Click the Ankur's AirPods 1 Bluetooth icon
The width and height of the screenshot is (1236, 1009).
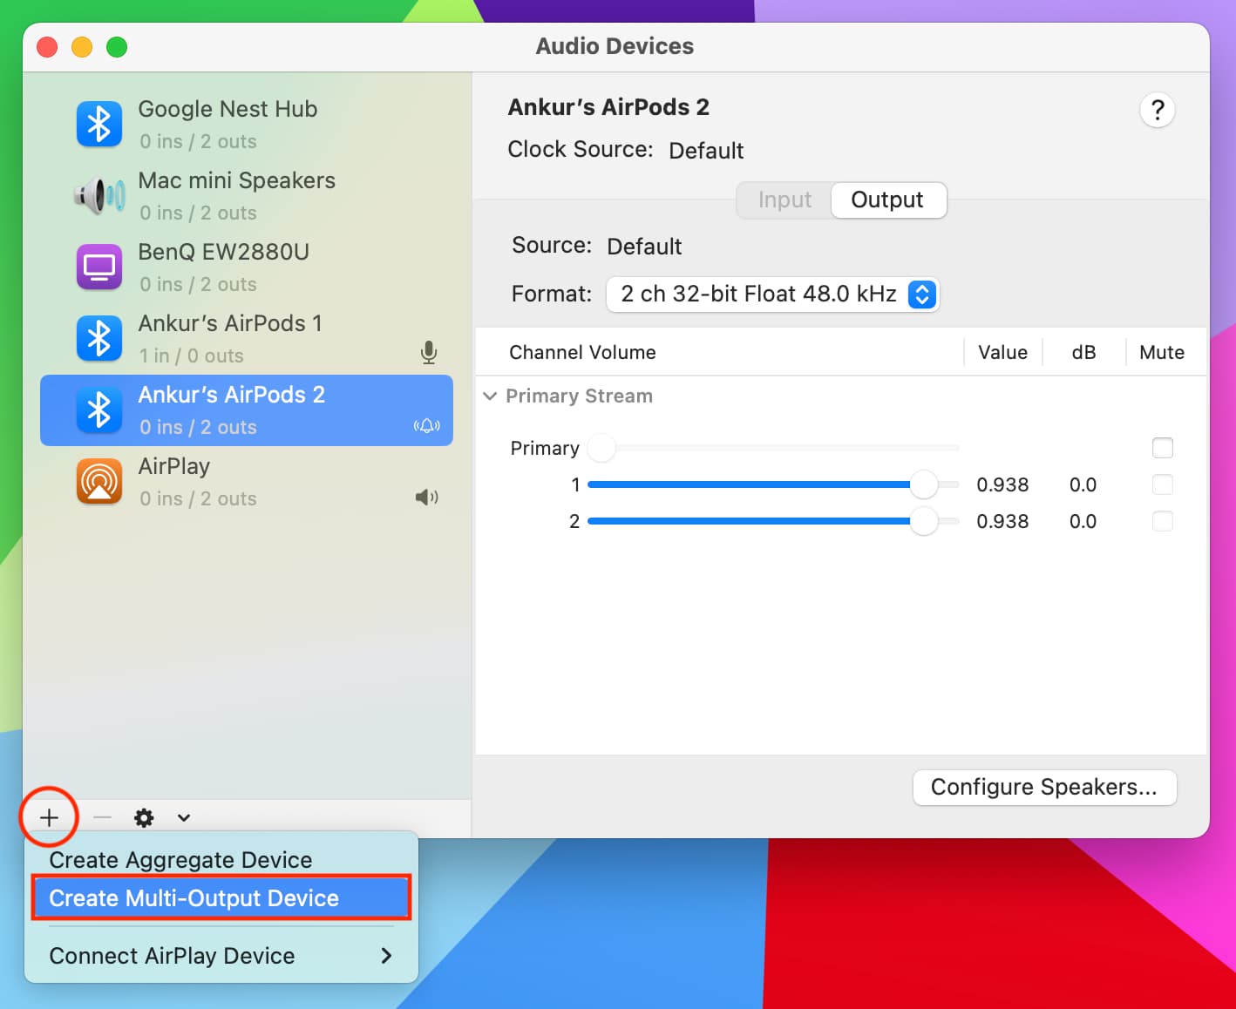(x=98, y=339)
